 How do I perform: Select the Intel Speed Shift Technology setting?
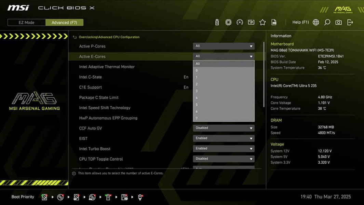pos(105,108)
